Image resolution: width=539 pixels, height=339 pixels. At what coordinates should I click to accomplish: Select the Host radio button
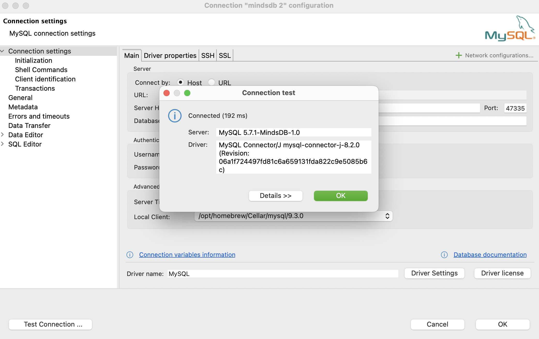click(x=181, y=82)
